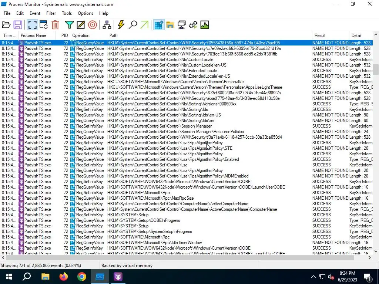Viewport: 379px width, 284px height.
Task: Toggle Show Profiling Events icon
Action: pyautogui.click(x=204, y=25)
